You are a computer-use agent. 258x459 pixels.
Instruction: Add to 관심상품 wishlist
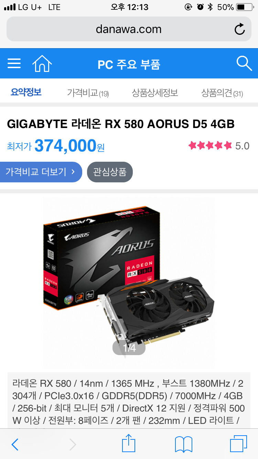[x=110, y=172]
